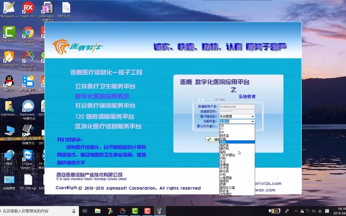Open Camtasia 9
Screen dimensions: 346x216
(x=9, y=31)
